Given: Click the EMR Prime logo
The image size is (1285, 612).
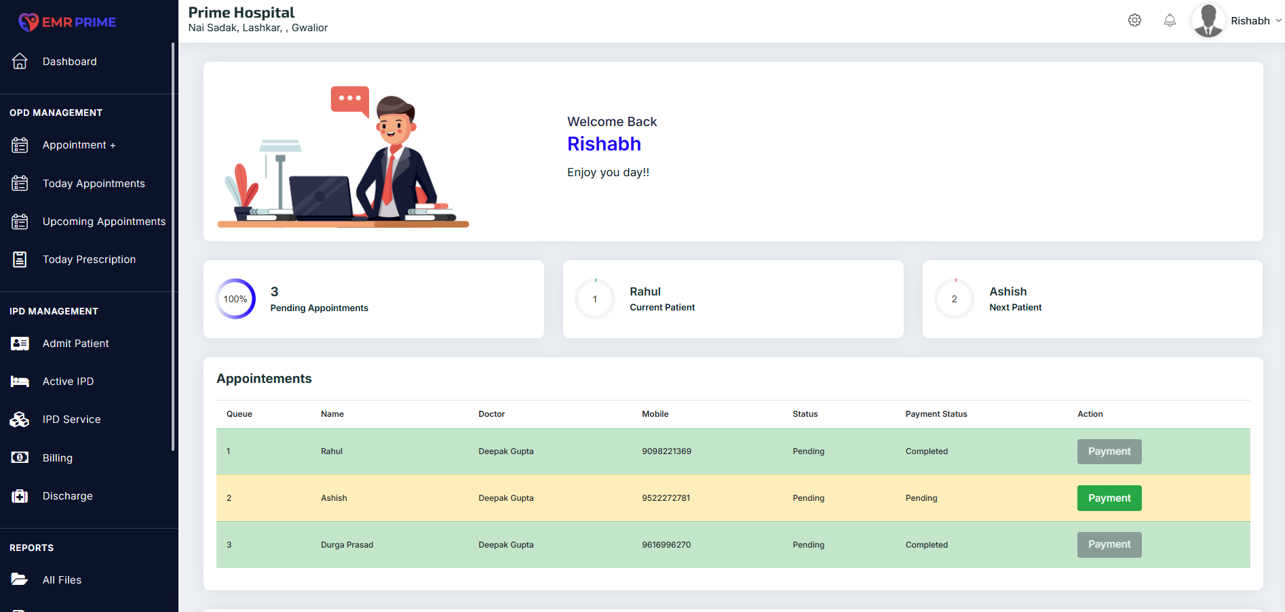Looking at the screenshot, I should (x=67, y=22).
